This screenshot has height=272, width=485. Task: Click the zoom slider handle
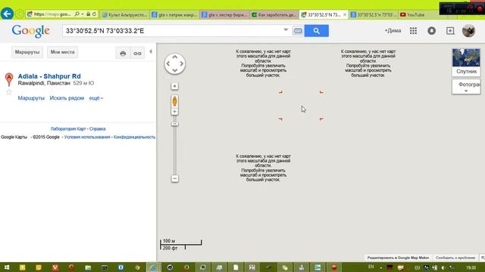pos(175,124)
